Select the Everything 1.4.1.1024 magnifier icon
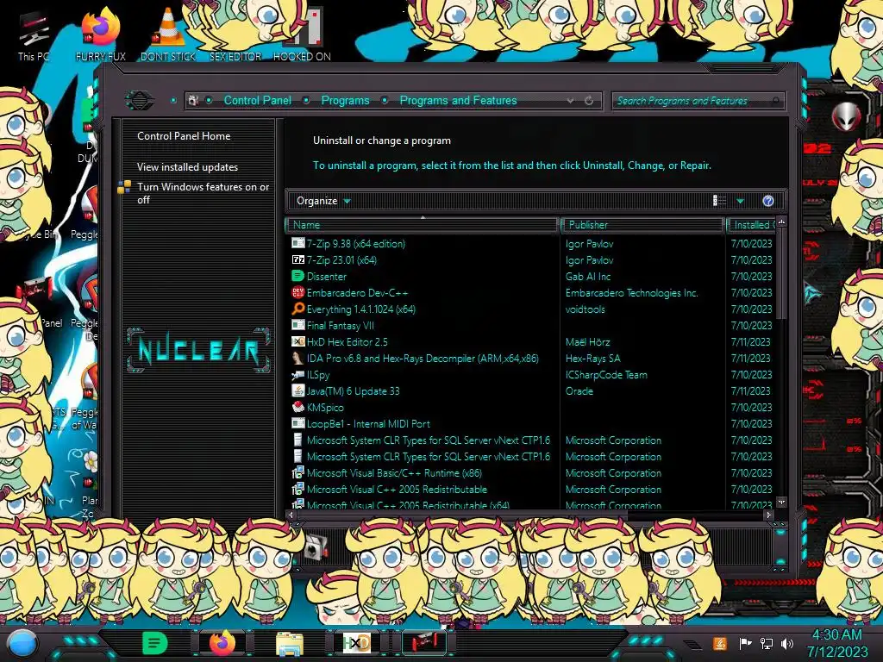This screenshot has height=662, width=883. pos(297,309)
